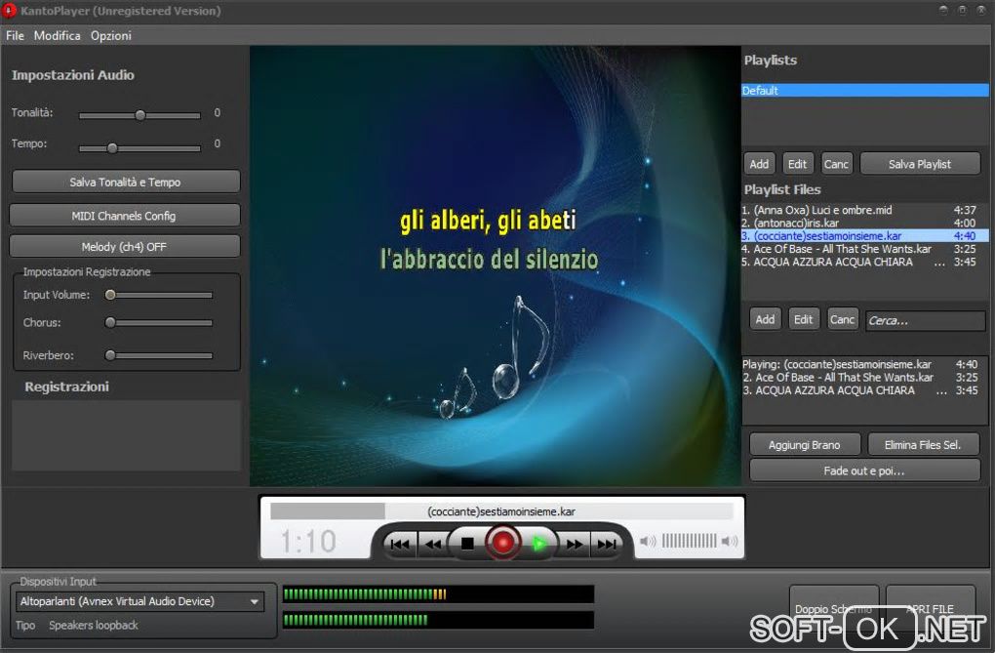Adjust the Input Volume slider
Screen dimensions: 995x653
pyautogui.click(x=159, y=295)
